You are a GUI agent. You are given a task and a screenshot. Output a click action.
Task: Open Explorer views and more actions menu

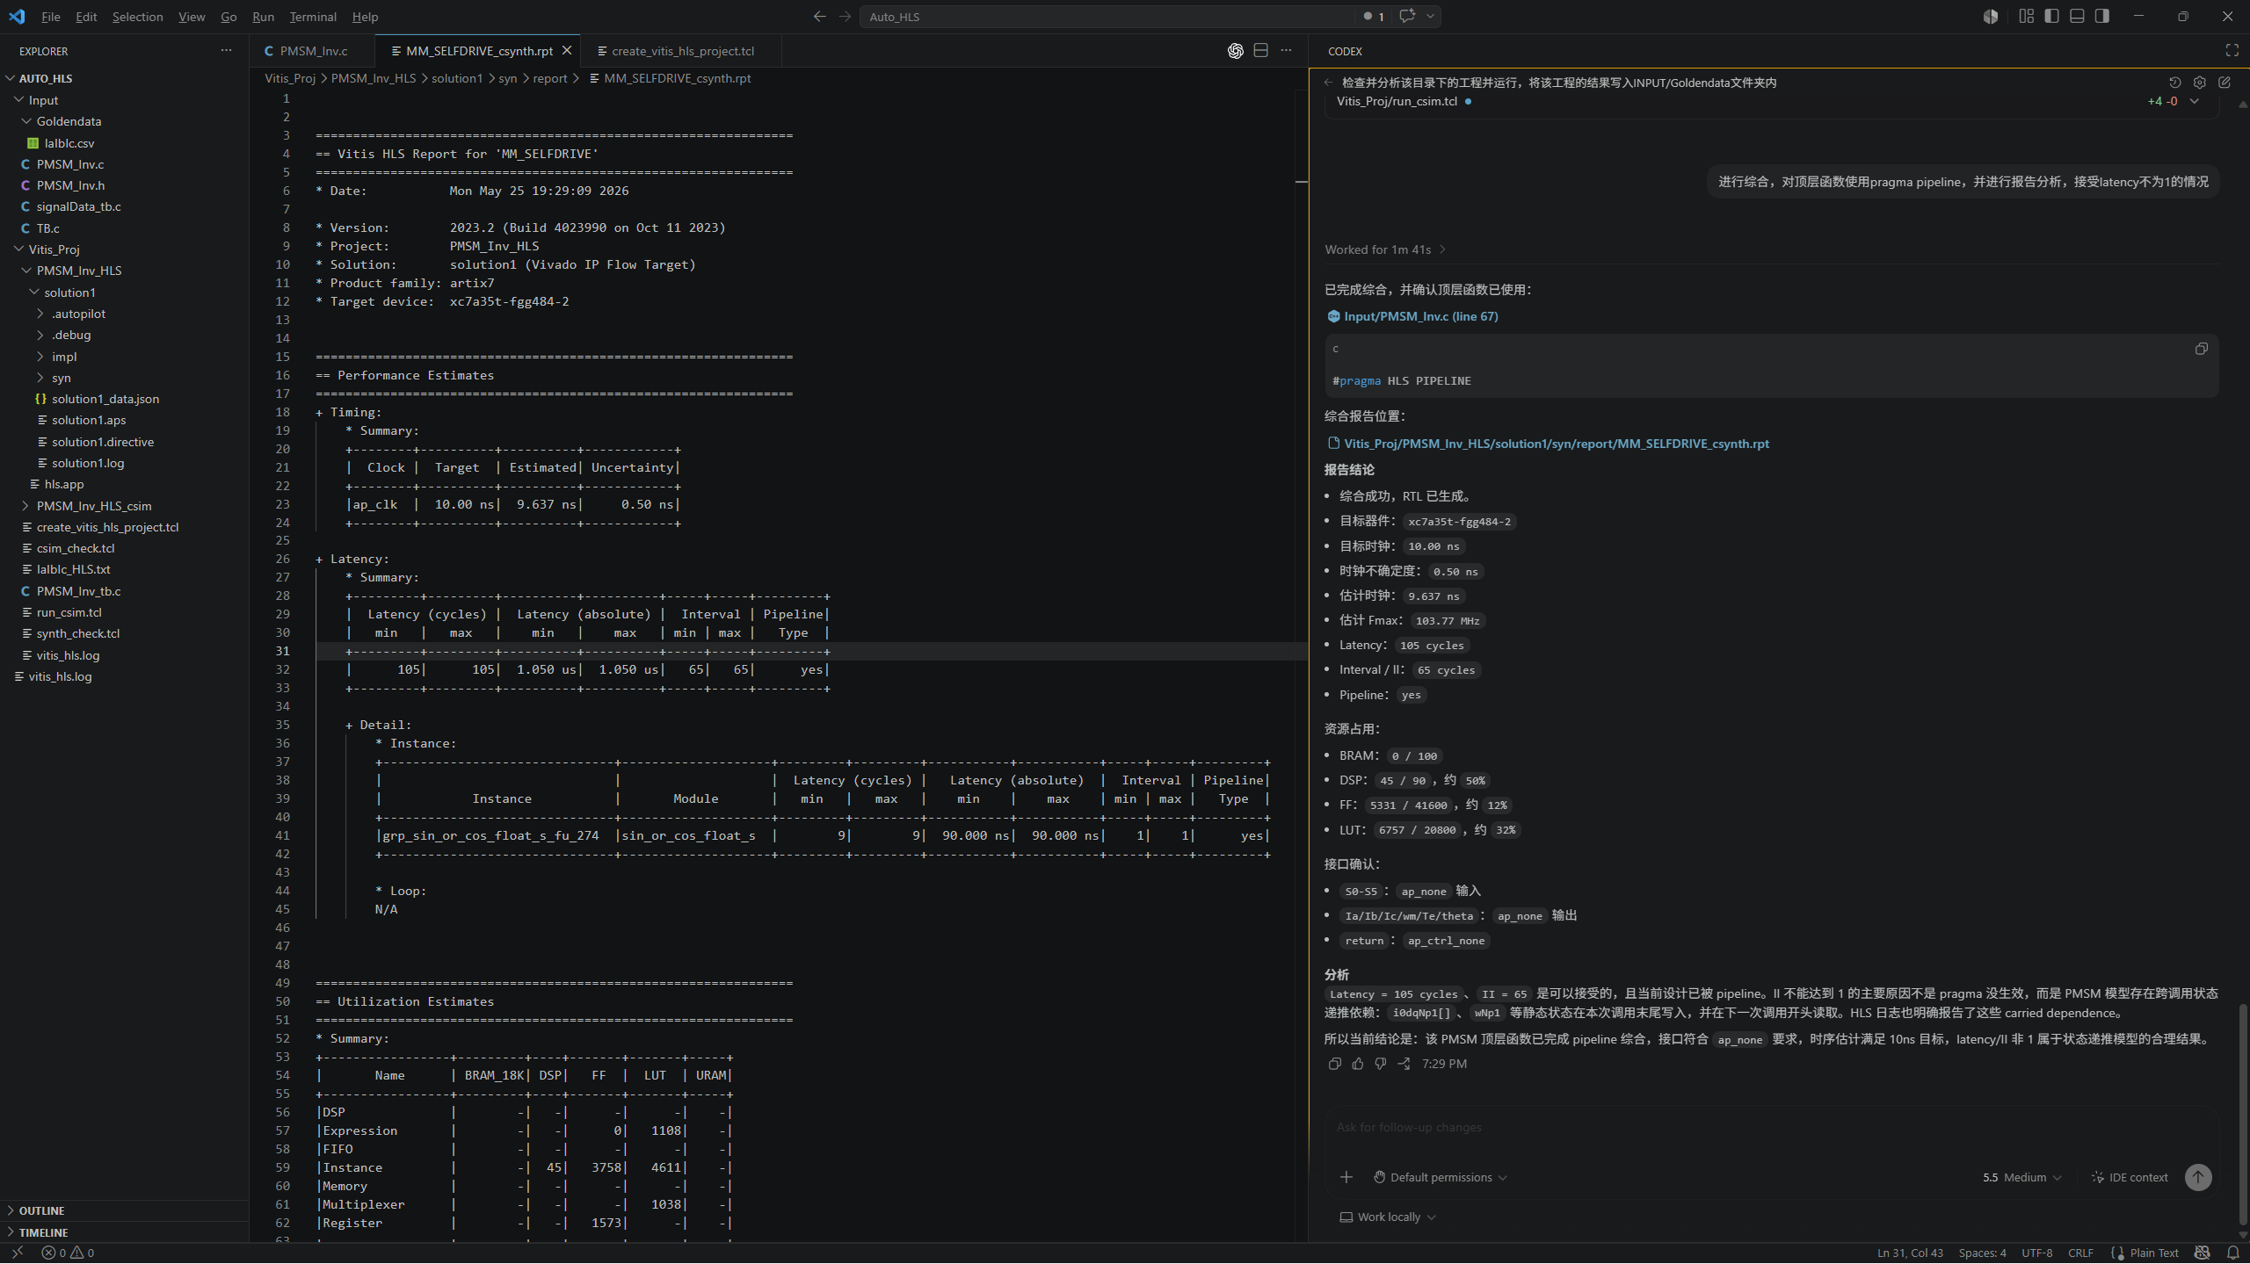(x=227, y=51)
